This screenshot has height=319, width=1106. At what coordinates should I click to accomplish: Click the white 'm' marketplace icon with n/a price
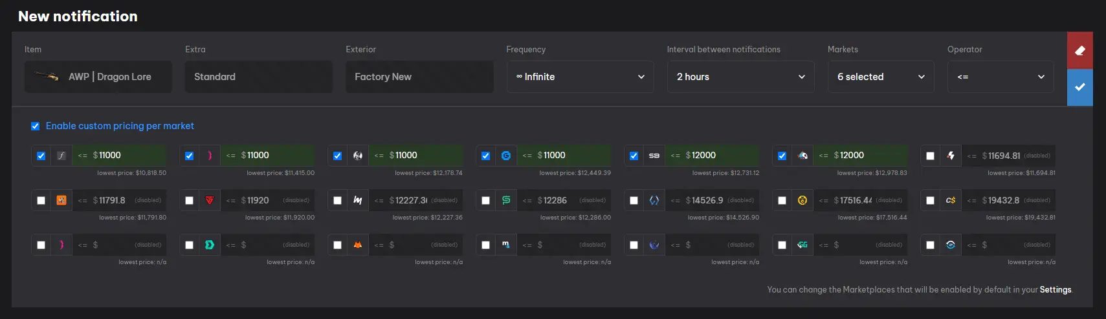[506, 245]
